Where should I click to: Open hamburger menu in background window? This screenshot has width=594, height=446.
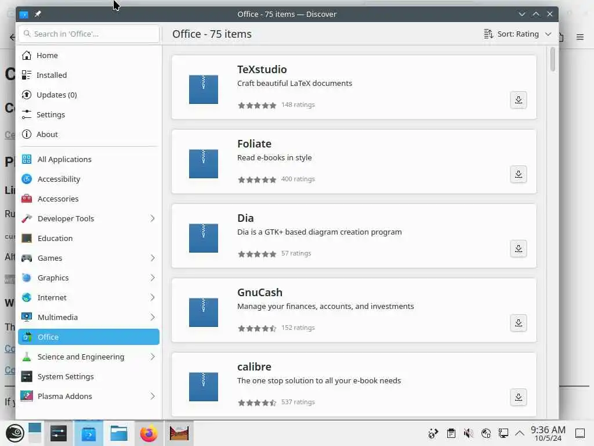580,37
